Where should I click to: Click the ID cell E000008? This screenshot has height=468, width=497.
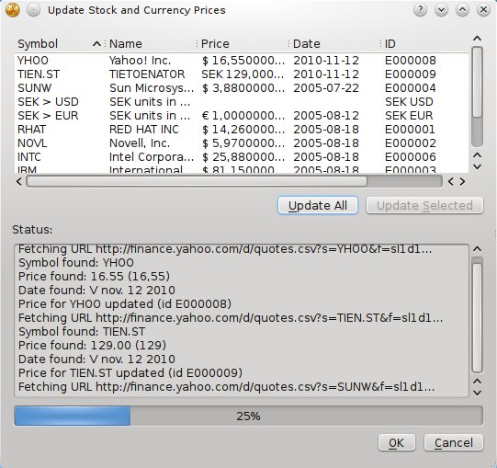411,61
